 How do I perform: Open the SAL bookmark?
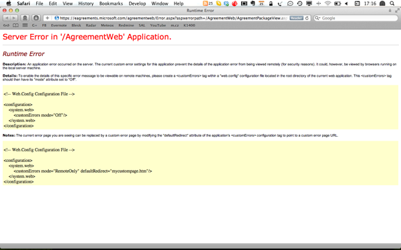click(x=142, y=25)
